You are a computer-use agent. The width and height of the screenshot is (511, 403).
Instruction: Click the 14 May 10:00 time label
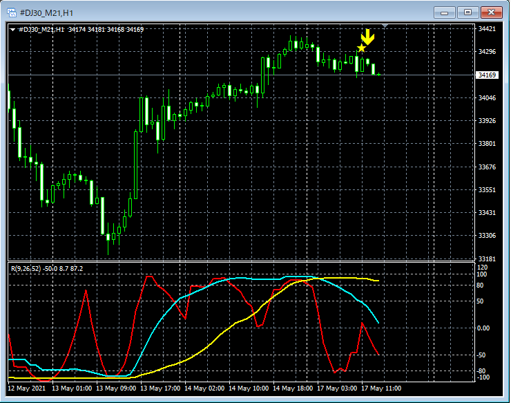(249, 388)
